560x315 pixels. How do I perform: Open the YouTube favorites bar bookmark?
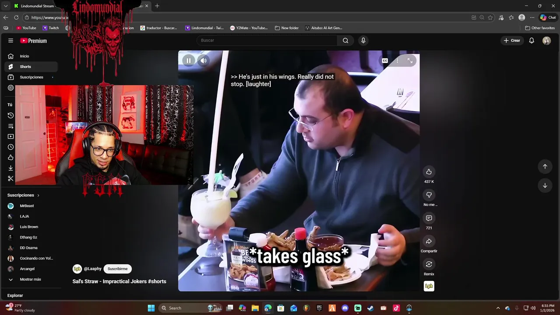(26, 28)
